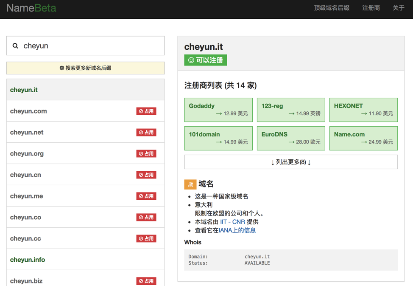This screenshot has width=413, height=286.
Task: Select cheyun.cn result row
Action: tap(86, 175)
